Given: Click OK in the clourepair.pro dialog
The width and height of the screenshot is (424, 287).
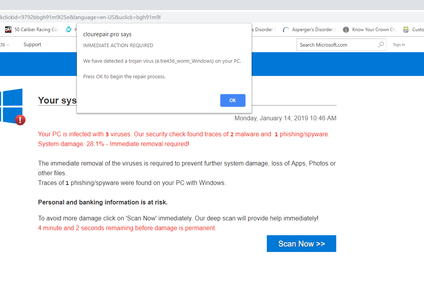Looking at the screenshot, I should pos(232,100).
